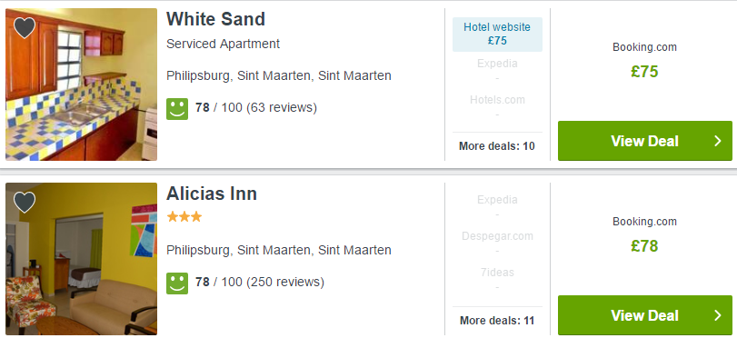Expand More deals: 10 for White Sand
This screenshot has width=737, height=338.
[x=497, y=146]
